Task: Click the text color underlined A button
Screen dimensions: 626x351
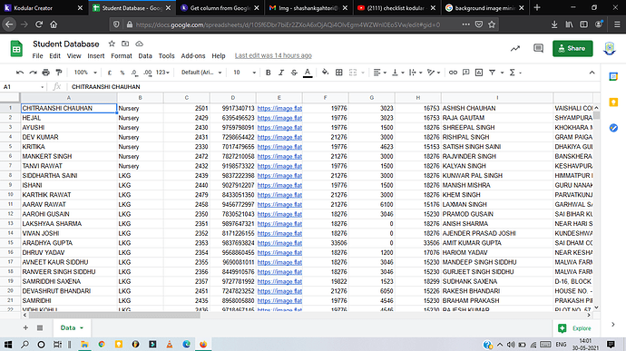Action: point(308,73)
